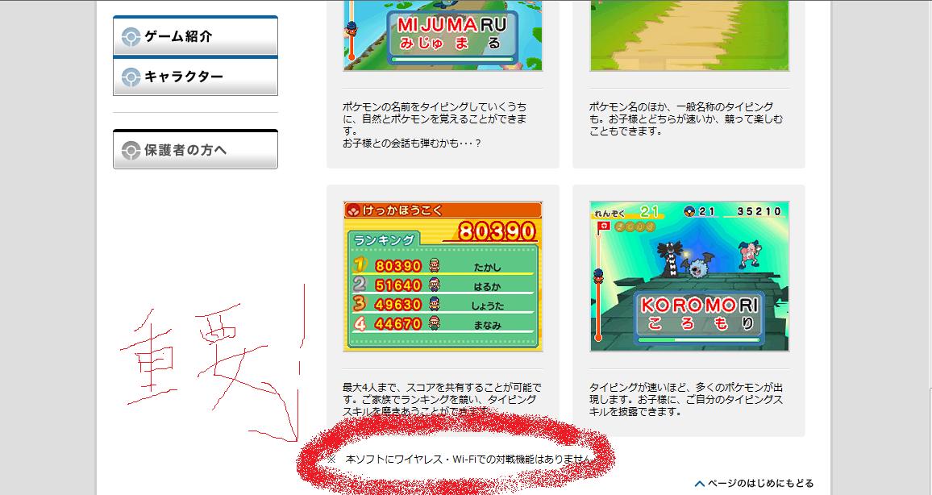
Task: Open the 保護者の方へ sidebar button
Action: pos(195,149)
